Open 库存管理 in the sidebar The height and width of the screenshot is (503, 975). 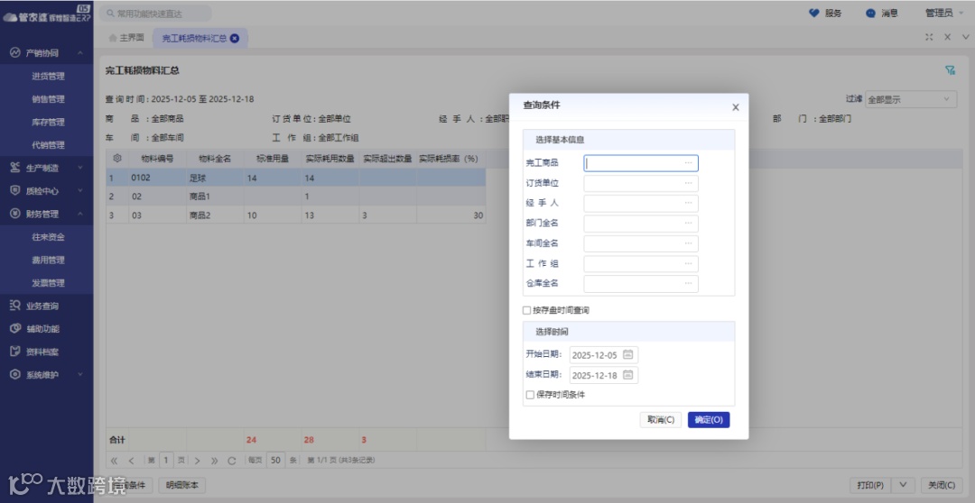click(48, 122)
